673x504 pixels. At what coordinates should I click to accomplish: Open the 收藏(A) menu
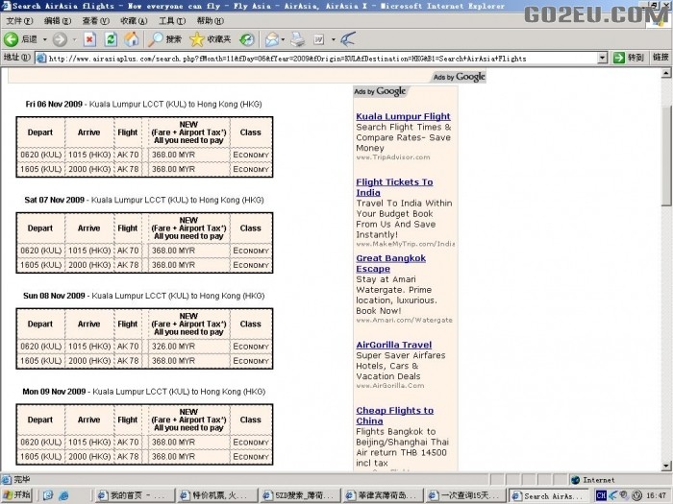(134, 20)
